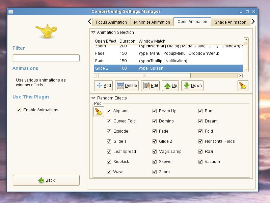
Task: Move the selected animation Down
Action: point(192,86)
